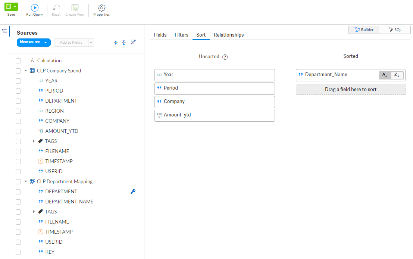Select the CLP Company Spend table icon
The image size is (413, 259).
pyautogui.click(x=32, y=71)
